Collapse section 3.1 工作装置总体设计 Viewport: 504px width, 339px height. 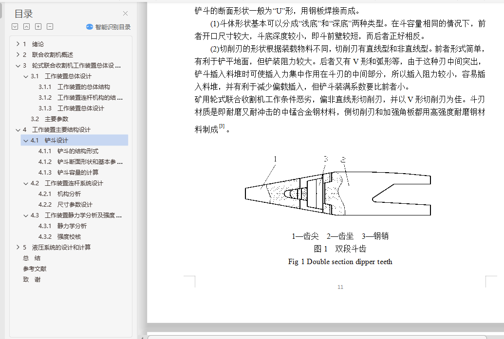[x=26, y=76]
